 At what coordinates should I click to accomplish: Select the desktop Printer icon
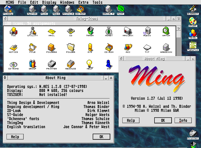(x=193, y=135)
